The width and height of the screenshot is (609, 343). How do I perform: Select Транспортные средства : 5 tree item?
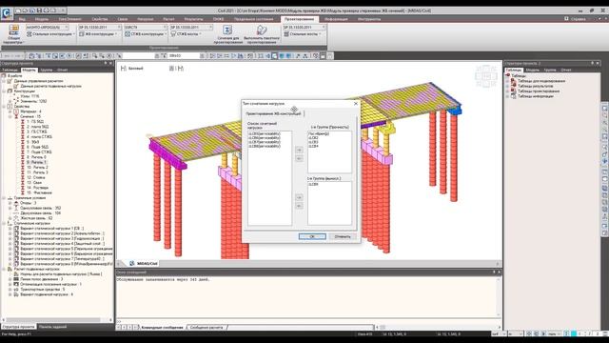[42, 290]
